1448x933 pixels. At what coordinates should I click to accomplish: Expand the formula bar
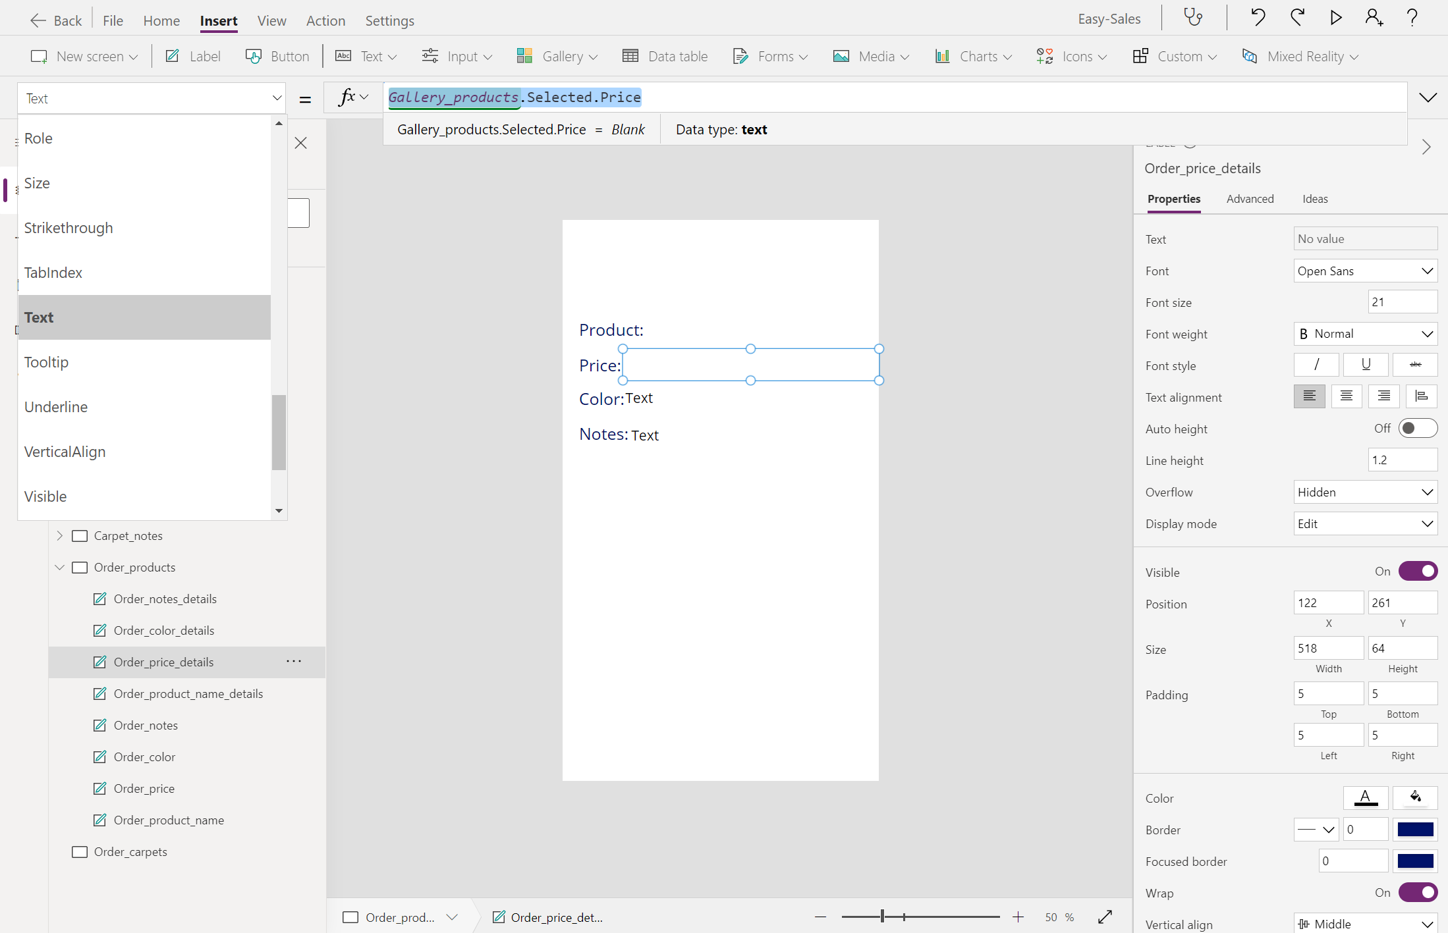(x=1428, y=98)
